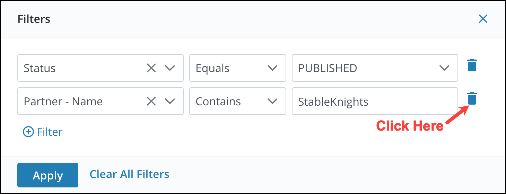Click the Clear All Filters link

(x=130, y=174)
